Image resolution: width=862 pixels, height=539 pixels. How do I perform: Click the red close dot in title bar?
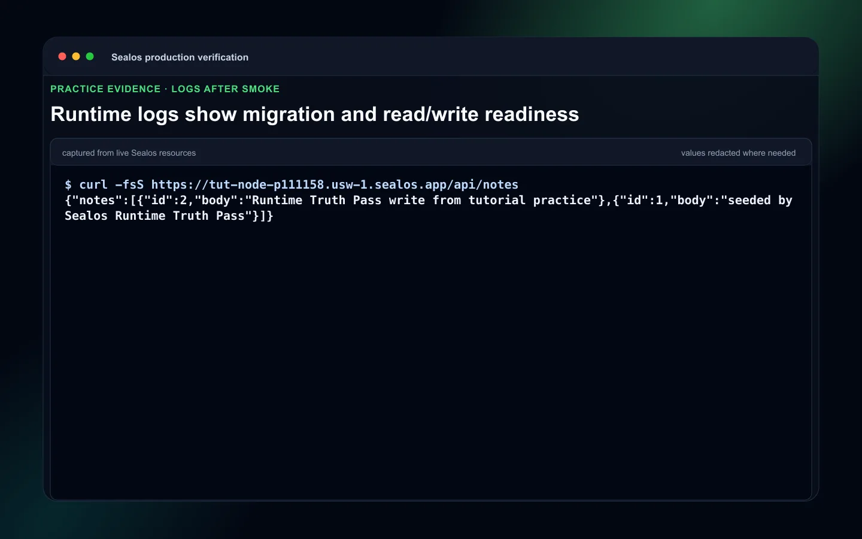pyautogui.click(x=62, y=56)
